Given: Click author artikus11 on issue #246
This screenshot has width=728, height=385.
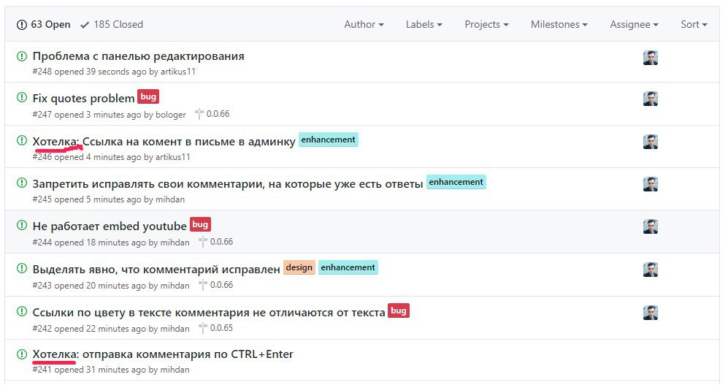Looking at the screenshot, I should pyautogui.click(x=173, y=157).
